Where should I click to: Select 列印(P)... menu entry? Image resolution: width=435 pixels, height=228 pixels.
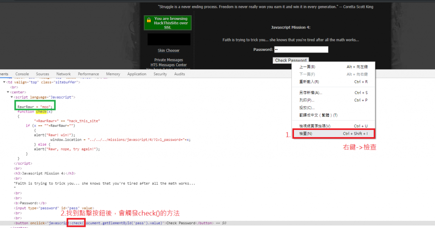click(x=333, y=100)
